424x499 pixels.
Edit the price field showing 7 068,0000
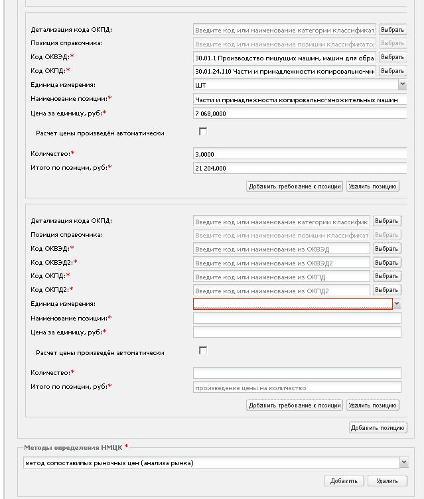click(x=300, y=113)
